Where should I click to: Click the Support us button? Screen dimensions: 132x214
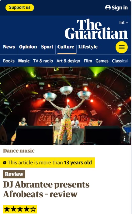20,8
